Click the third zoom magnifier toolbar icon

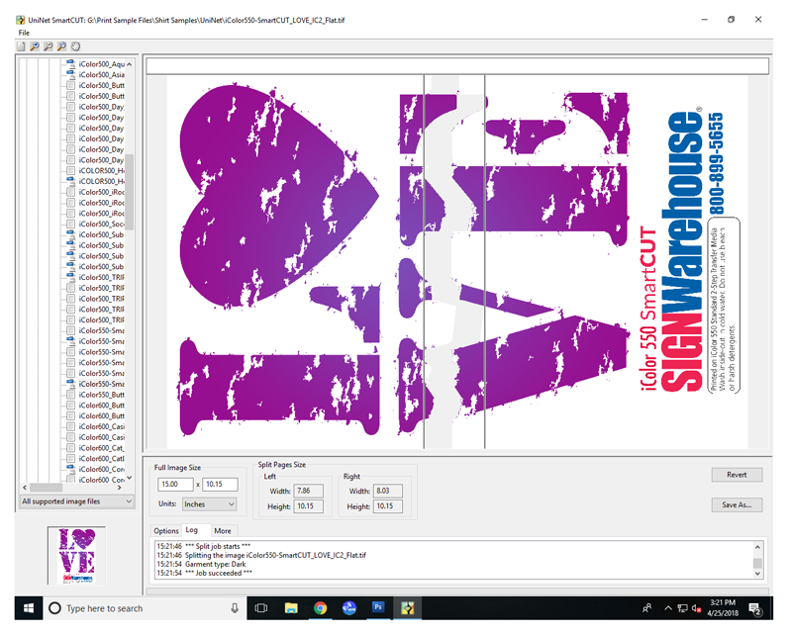(61, 46)
